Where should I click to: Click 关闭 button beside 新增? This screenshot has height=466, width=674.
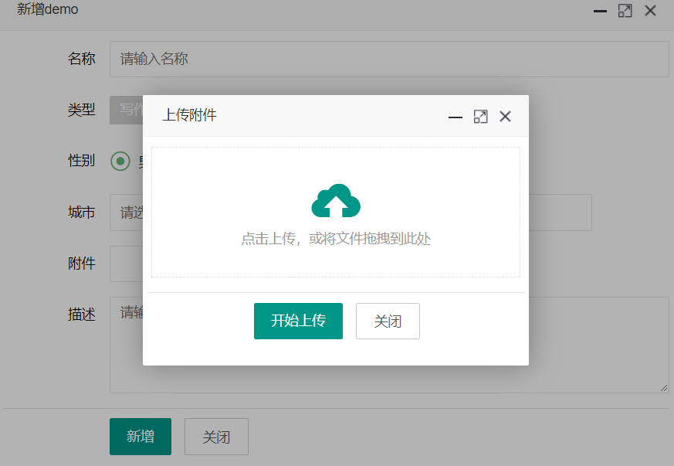[216, 437]
